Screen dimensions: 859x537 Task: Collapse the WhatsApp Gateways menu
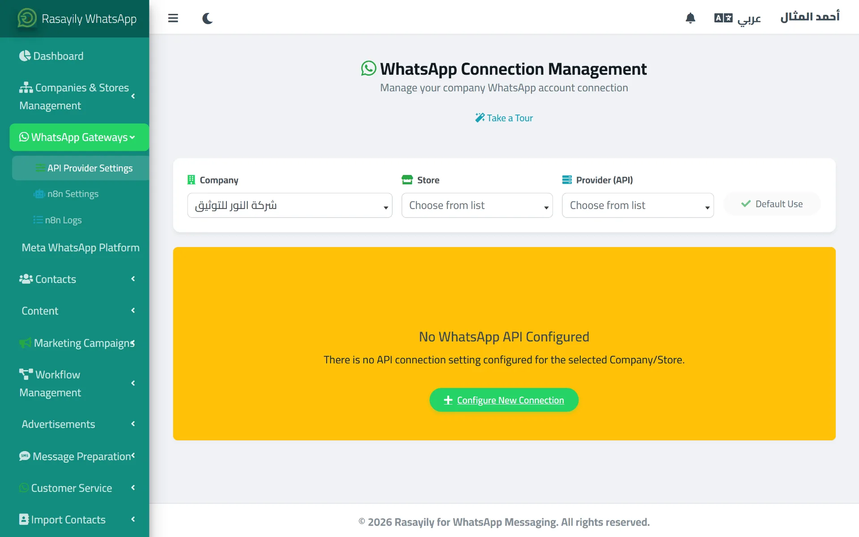point(79,137)
